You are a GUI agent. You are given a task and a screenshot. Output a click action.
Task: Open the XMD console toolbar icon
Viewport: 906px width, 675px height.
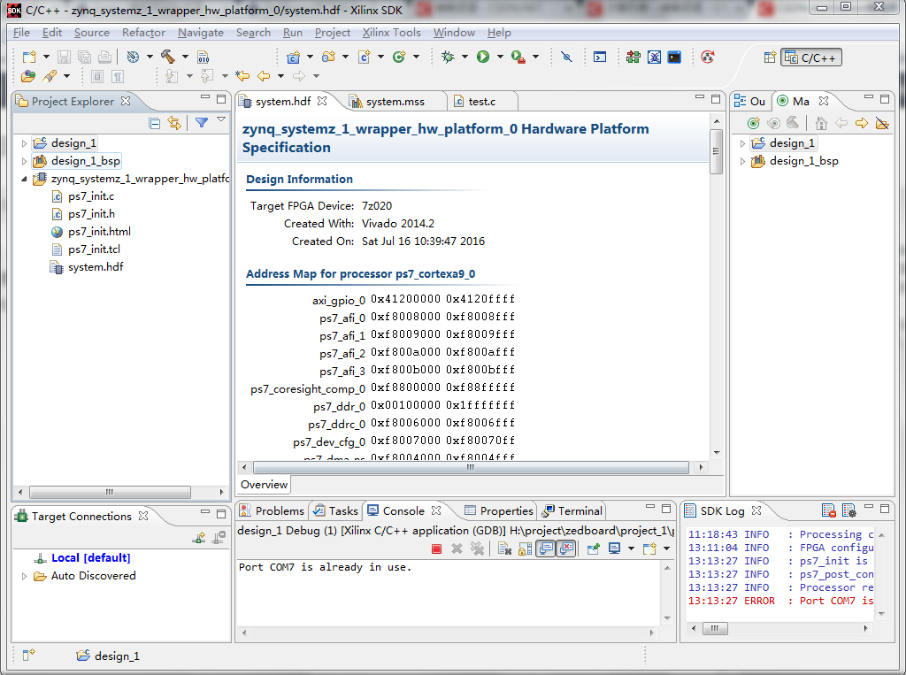(654, 57)
